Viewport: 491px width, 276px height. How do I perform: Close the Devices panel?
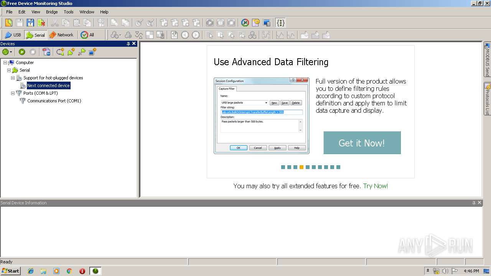coord(134,44)
